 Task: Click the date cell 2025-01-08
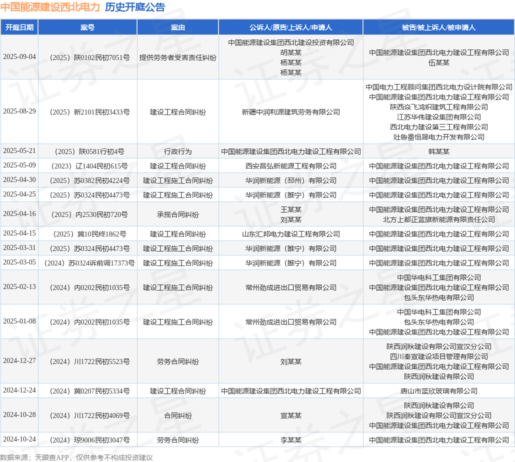pyautogui.click(x=19, y=321)
